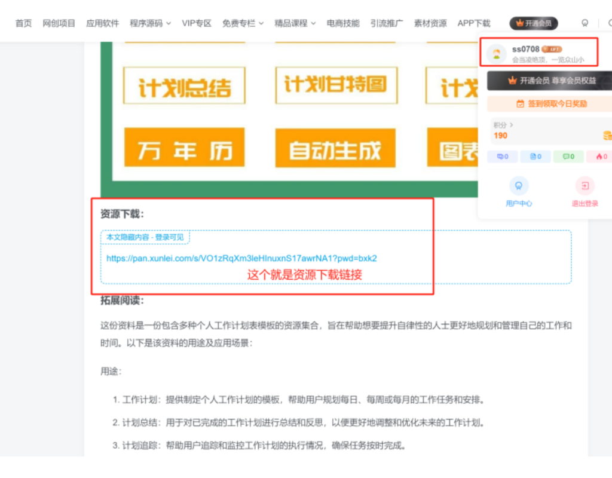Click the user avatar for ss0708
Screen dimensions: 612x478
click(496, 54)
